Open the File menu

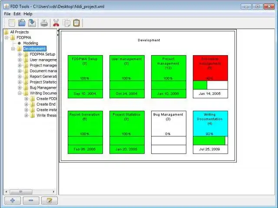click(x=7, y=14)
